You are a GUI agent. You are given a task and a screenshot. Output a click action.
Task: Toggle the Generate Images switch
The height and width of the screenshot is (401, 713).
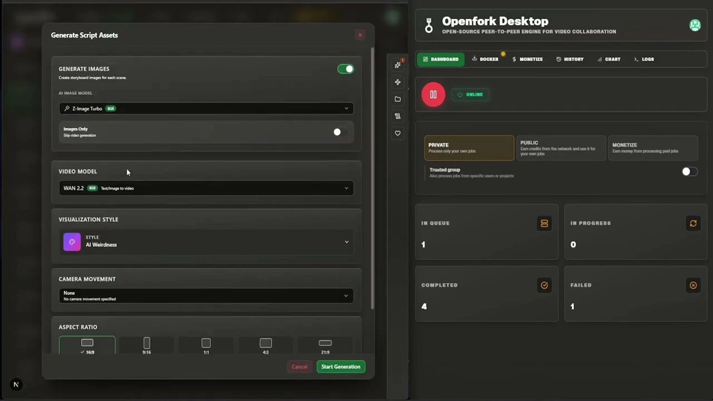coord(346,69)
